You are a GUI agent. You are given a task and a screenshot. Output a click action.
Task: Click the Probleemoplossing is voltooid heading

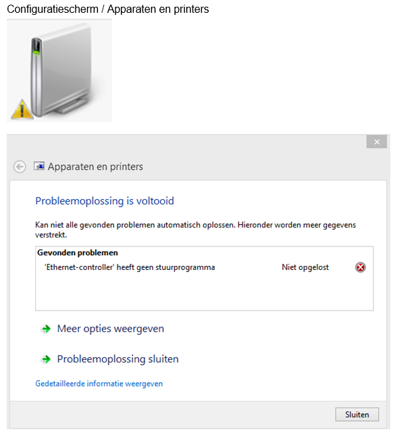coord(105,201)
